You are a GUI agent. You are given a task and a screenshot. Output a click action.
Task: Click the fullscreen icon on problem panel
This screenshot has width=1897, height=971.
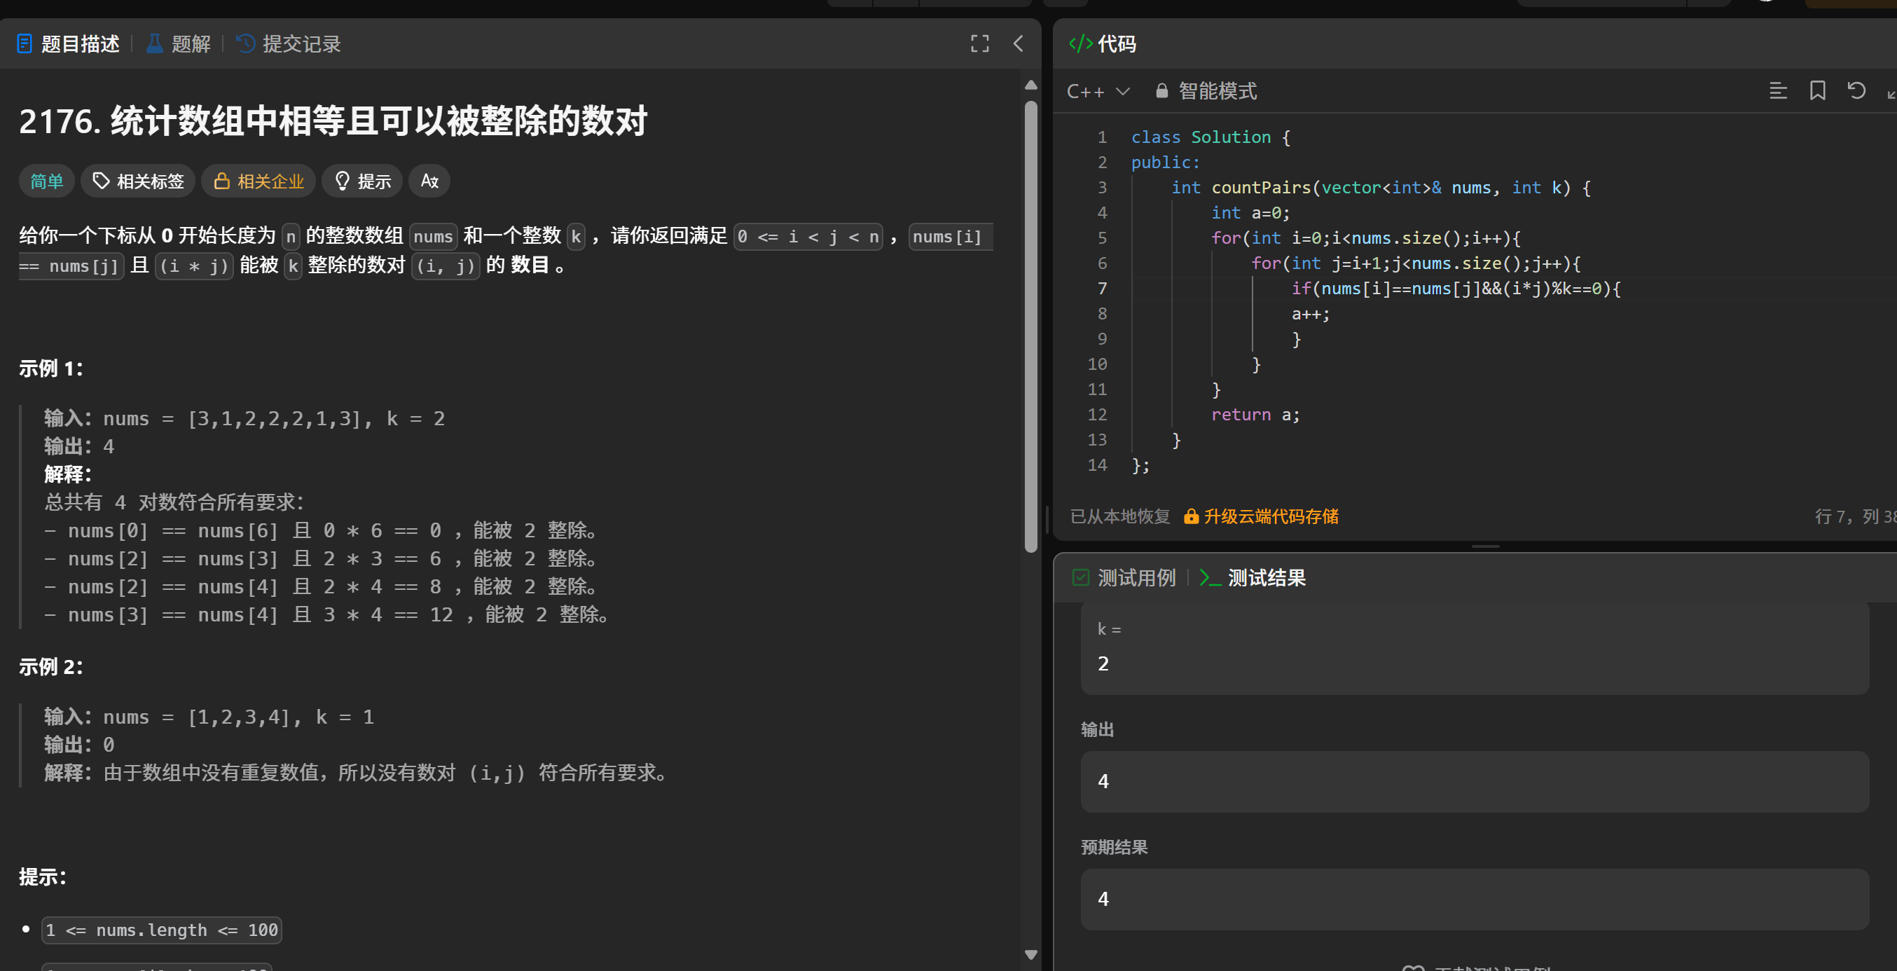coord(979,44)
